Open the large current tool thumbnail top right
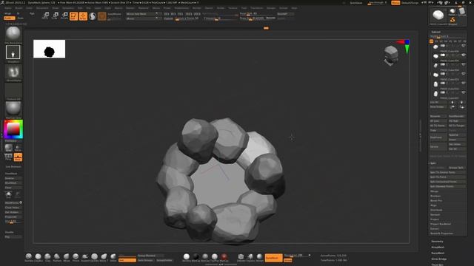The image size is (474, 266). point(438,15)
